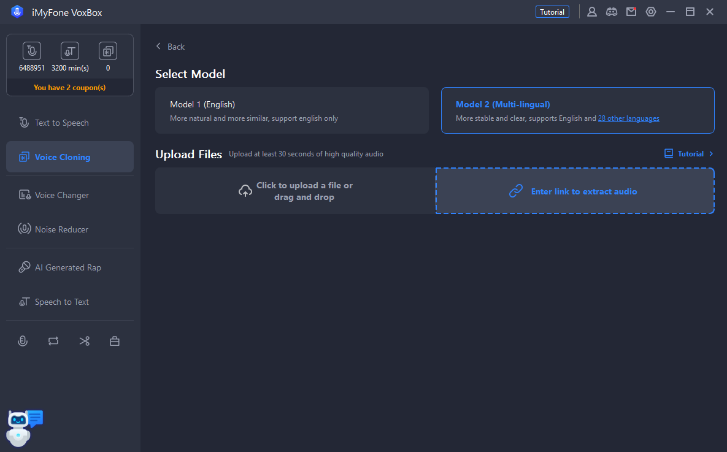Click the upload file drop area
The height and width of the screenshot is (452, 727).
tap(295, 191)
